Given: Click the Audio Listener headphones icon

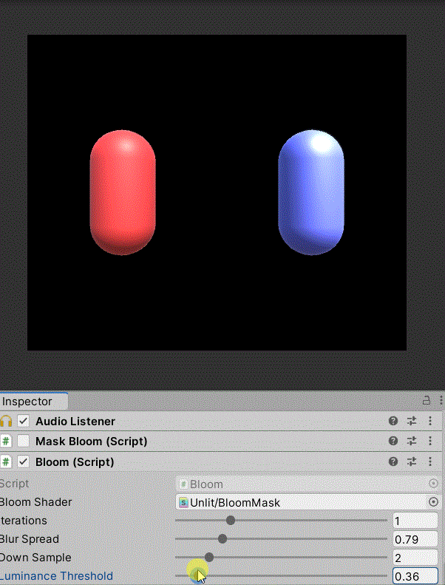Looking at the screenshot, I should coord(6,422).
